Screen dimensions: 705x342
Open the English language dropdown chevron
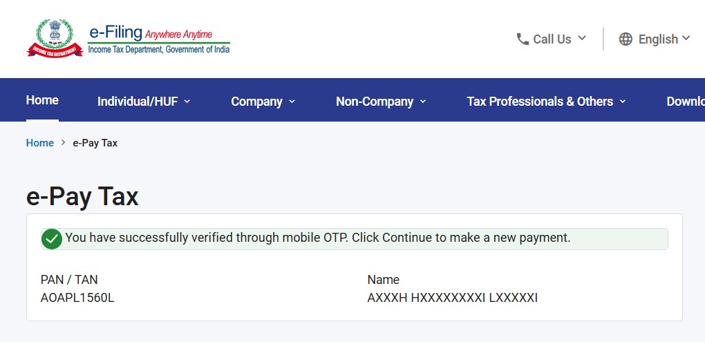point(686,38)
